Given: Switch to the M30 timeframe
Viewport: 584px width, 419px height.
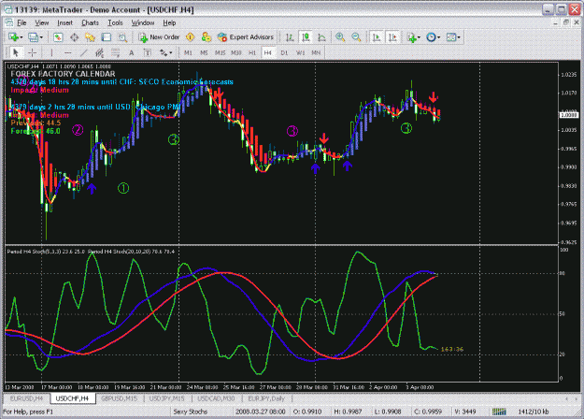Looking at the screenshot, I should (x=236, y=52).
